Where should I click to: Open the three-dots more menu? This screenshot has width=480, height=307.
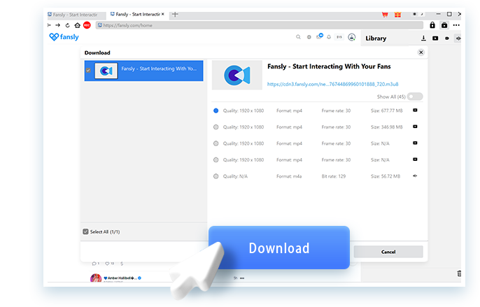(x=456, y=25)
